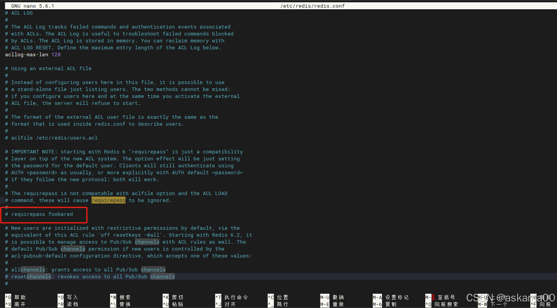Click the 撤销 (Undo) shortcut
Viewport: 557px width, 308px height.
(x=333, y=298)
